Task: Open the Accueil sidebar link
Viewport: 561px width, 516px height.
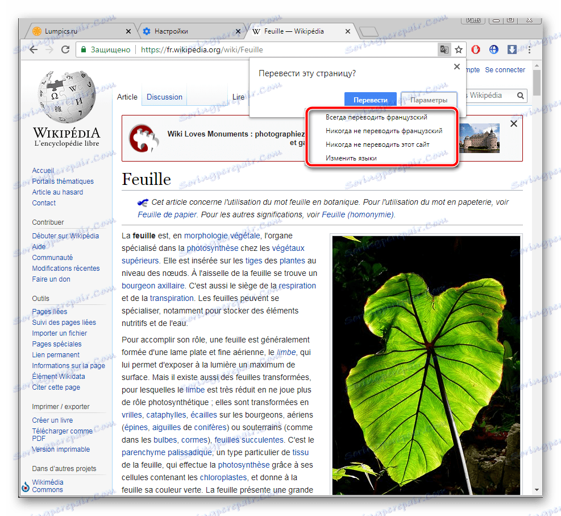Action: (x=43, y=171)
